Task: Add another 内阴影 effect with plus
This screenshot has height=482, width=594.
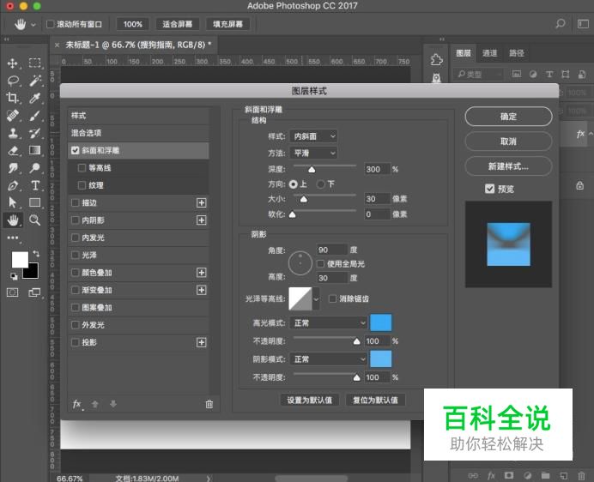Action: coord(202,220)
